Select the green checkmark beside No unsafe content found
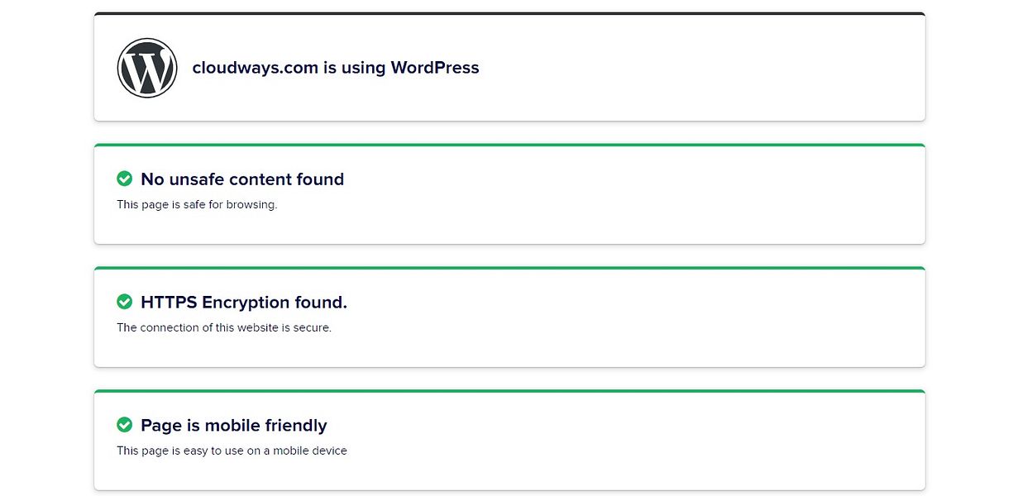 pos(125,179)
